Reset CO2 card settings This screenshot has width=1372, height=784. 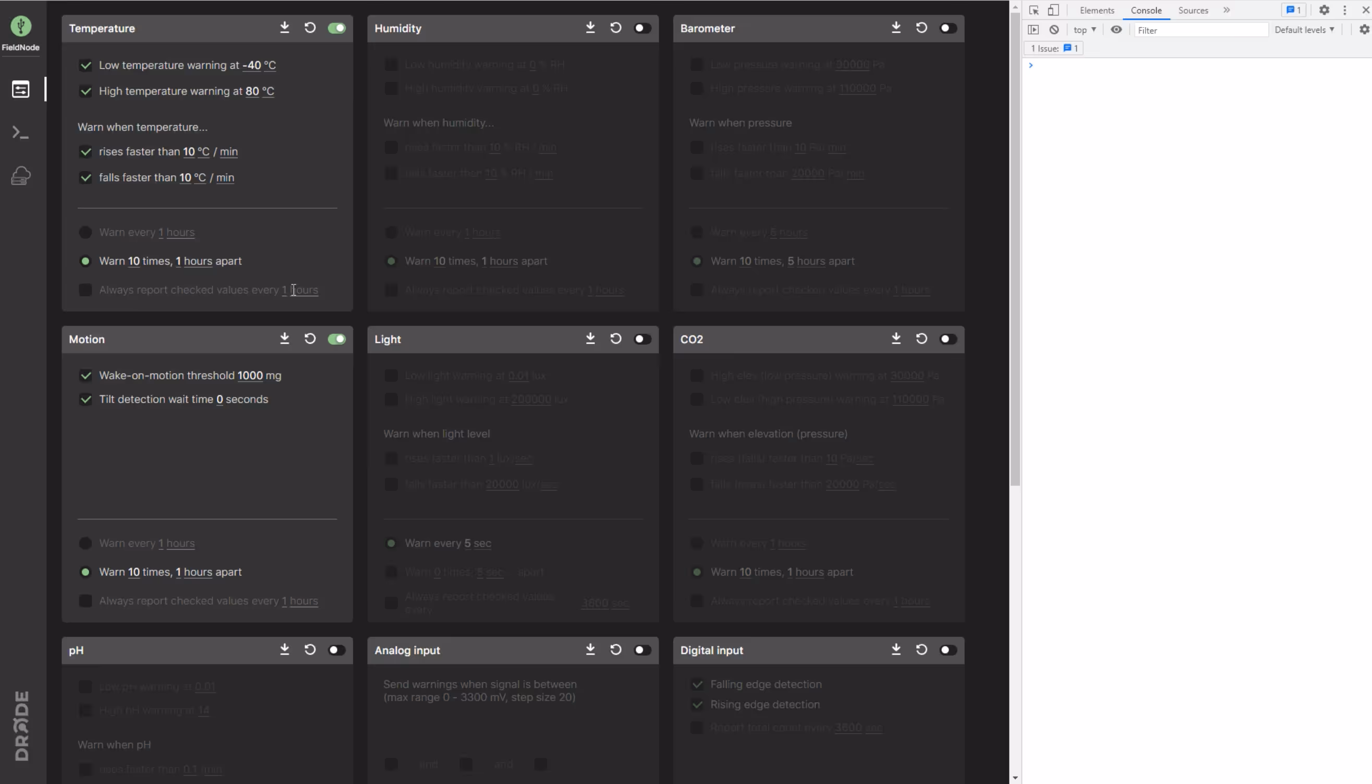coord(921,339)
